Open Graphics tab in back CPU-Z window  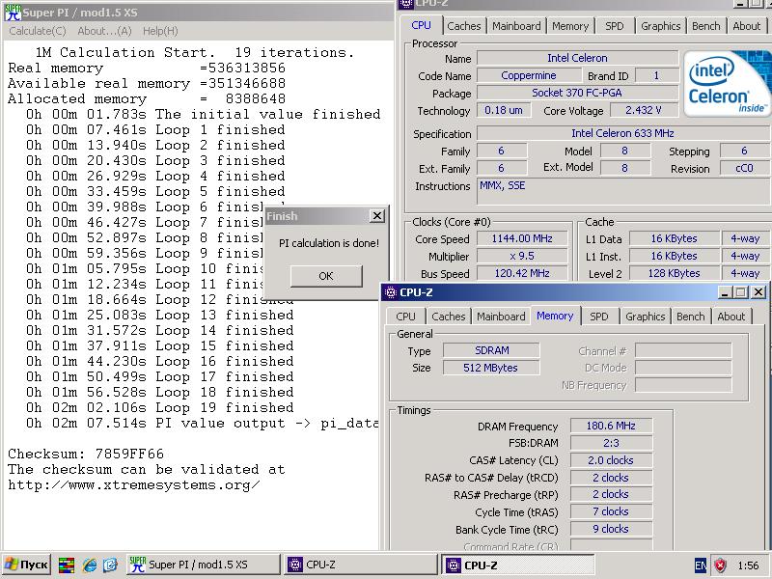(x=660, y=26)
